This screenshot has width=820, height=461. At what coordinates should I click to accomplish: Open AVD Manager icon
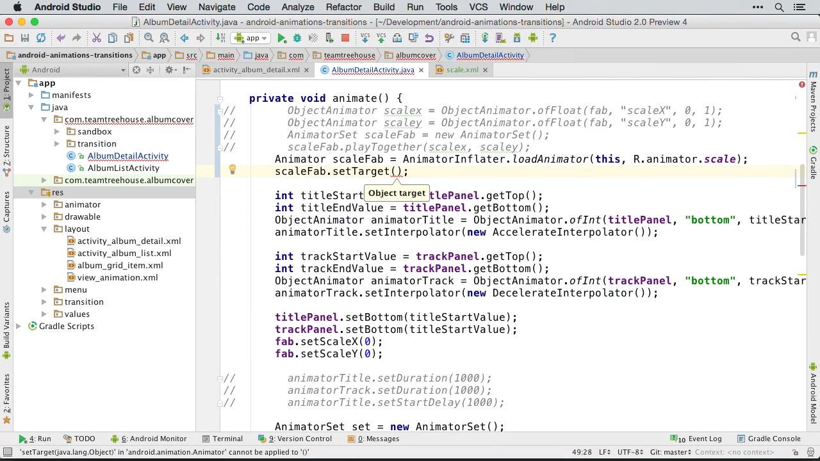coord(501,38)
